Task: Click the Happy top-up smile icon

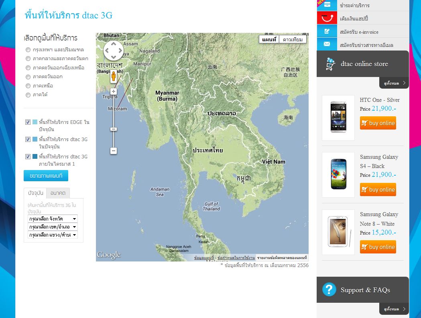Action: (327, 18)
